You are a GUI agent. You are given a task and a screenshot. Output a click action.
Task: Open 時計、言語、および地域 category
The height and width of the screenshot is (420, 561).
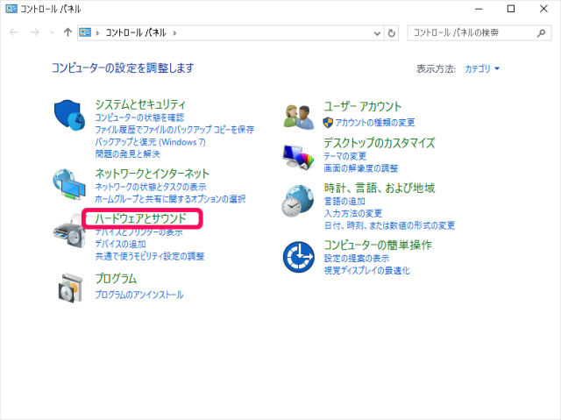380,189
